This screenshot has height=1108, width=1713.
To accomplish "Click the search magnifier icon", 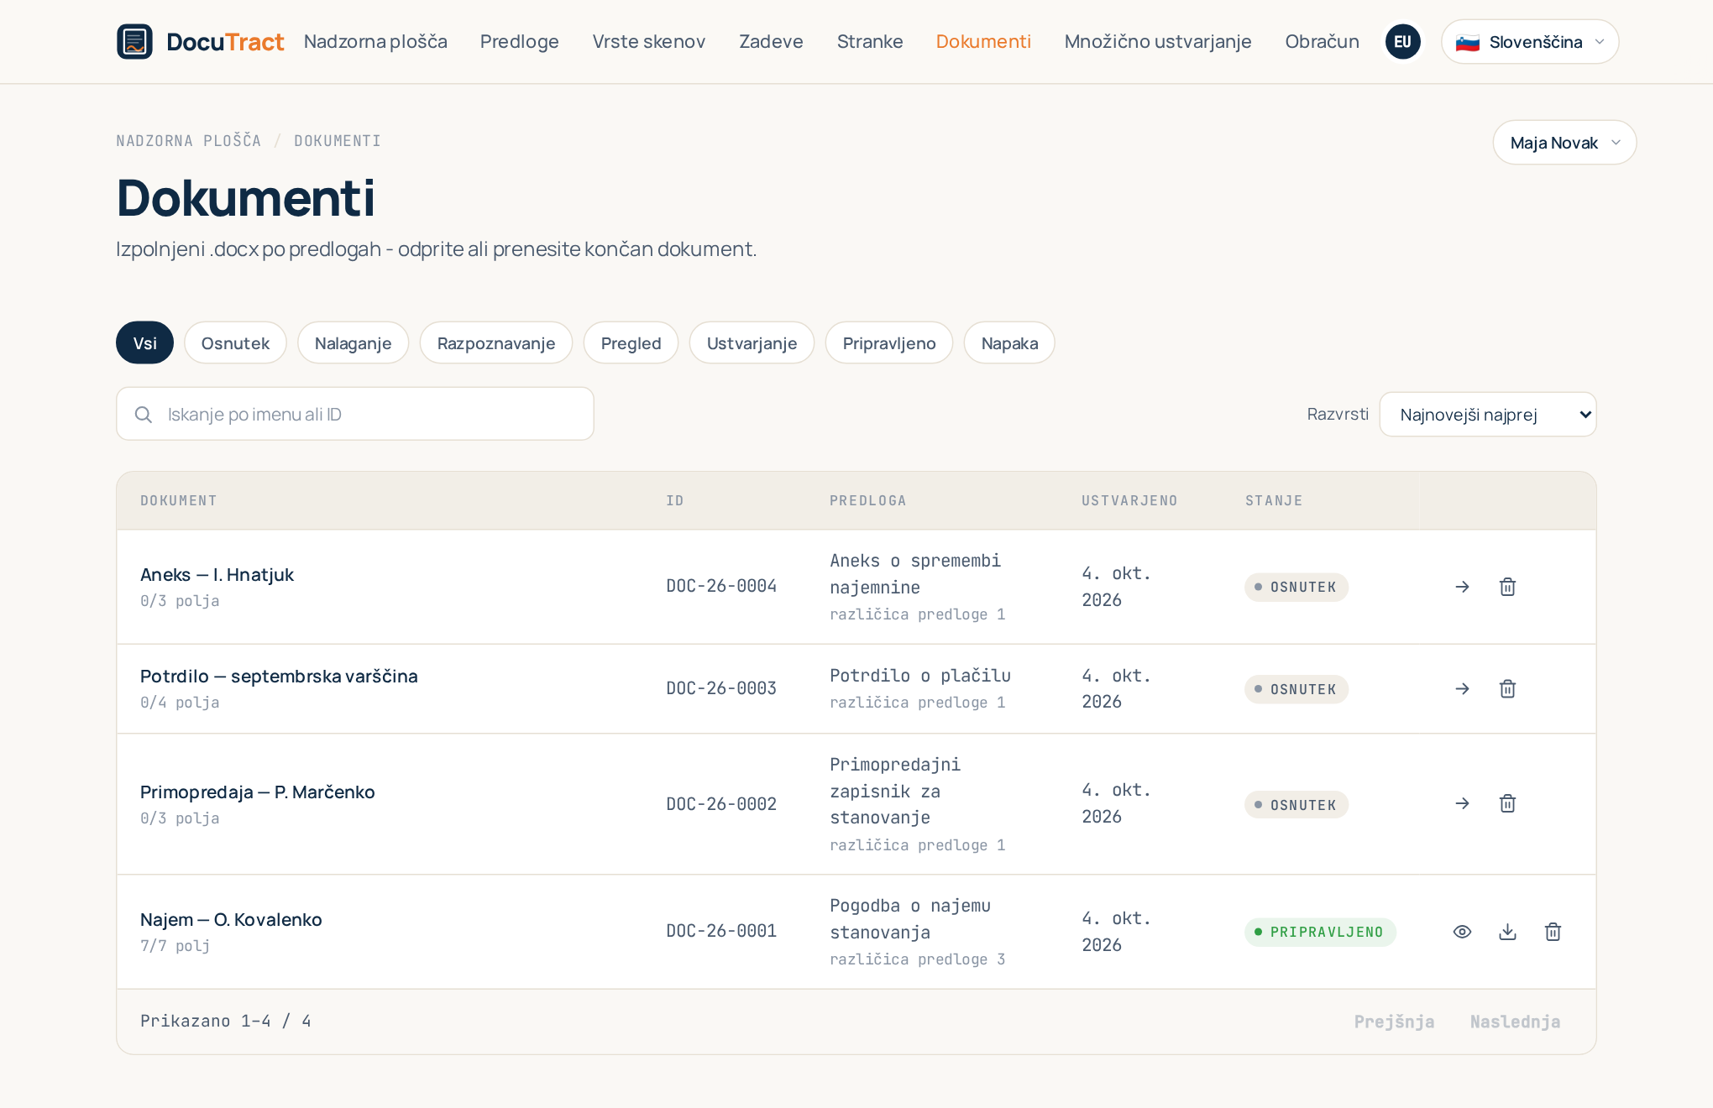I will click(144, 415).
